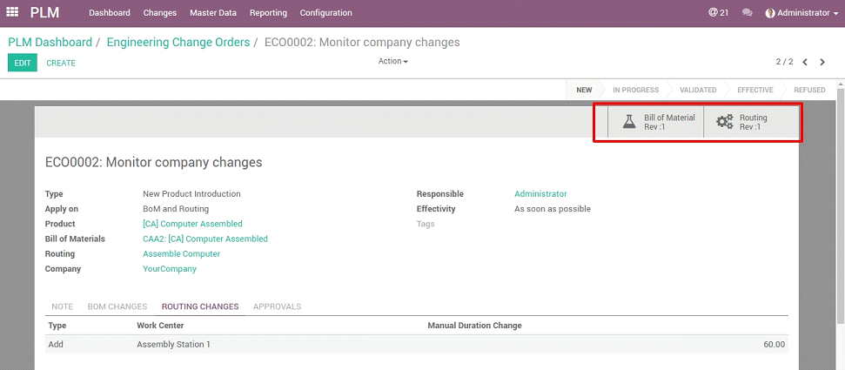This screenshot has height=370, width=845.
Task: Navigate to Engineering Change Orders breadcrumb
Action: tap(178, 43)
